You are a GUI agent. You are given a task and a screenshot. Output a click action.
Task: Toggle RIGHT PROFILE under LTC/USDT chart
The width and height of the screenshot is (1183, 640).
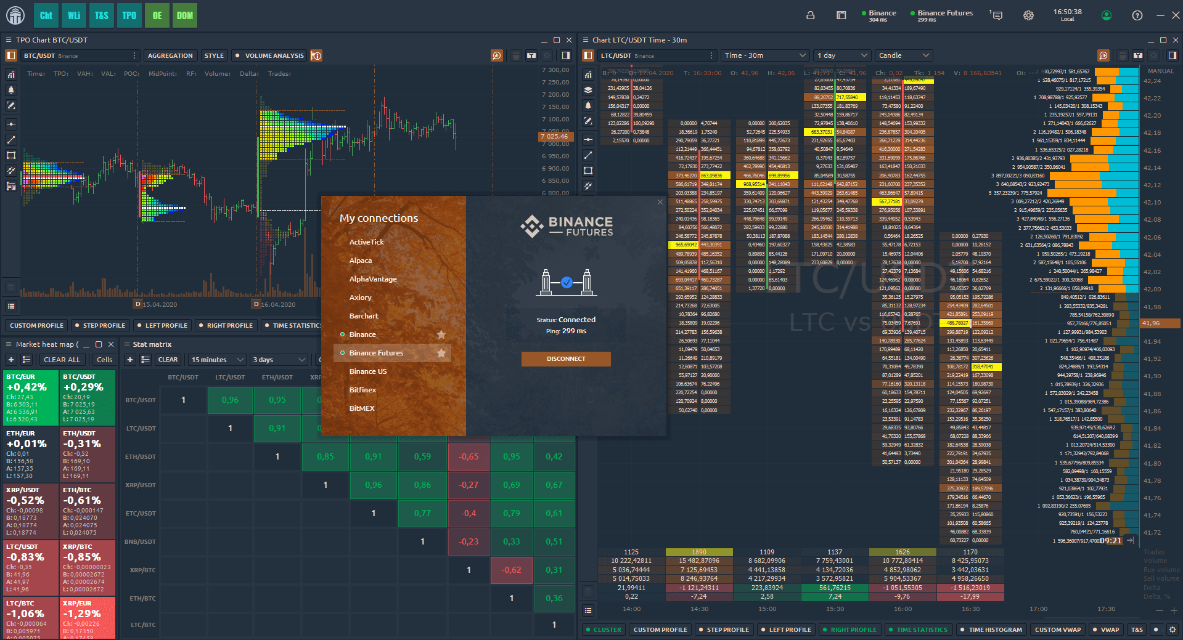click(x=849, y=630)
